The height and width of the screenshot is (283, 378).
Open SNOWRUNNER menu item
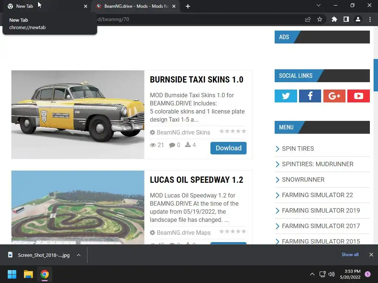tap(303, 179)
